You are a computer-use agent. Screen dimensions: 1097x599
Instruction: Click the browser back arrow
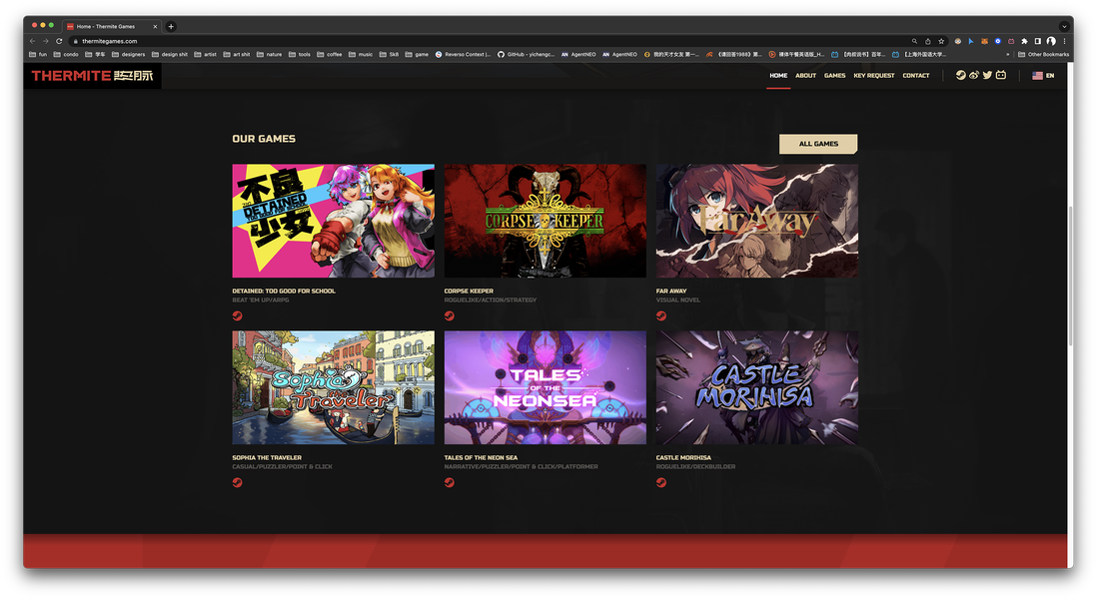(32, 41)
